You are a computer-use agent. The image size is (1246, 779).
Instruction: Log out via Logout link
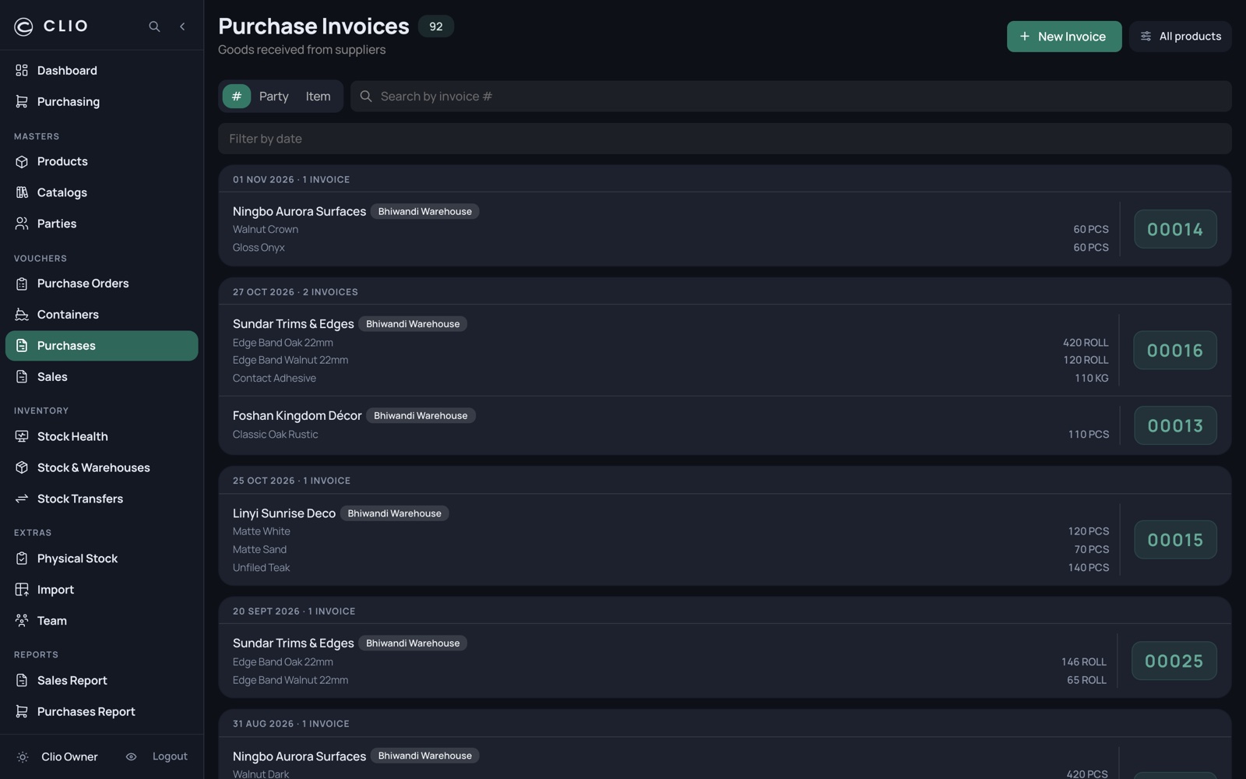pos(170,756)
